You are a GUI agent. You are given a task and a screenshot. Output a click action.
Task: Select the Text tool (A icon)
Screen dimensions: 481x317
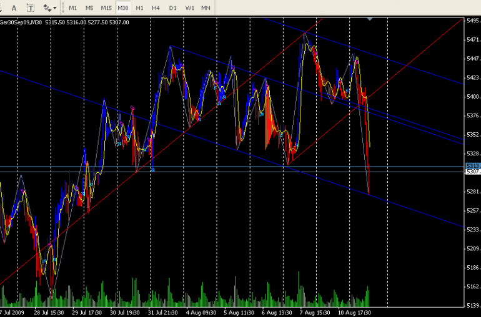(14, 8)
